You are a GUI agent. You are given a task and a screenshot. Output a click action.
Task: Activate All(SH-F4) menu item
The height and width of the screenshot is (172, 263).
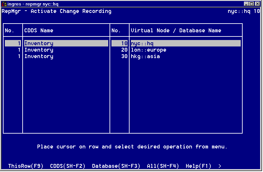[x=163, y=166]
